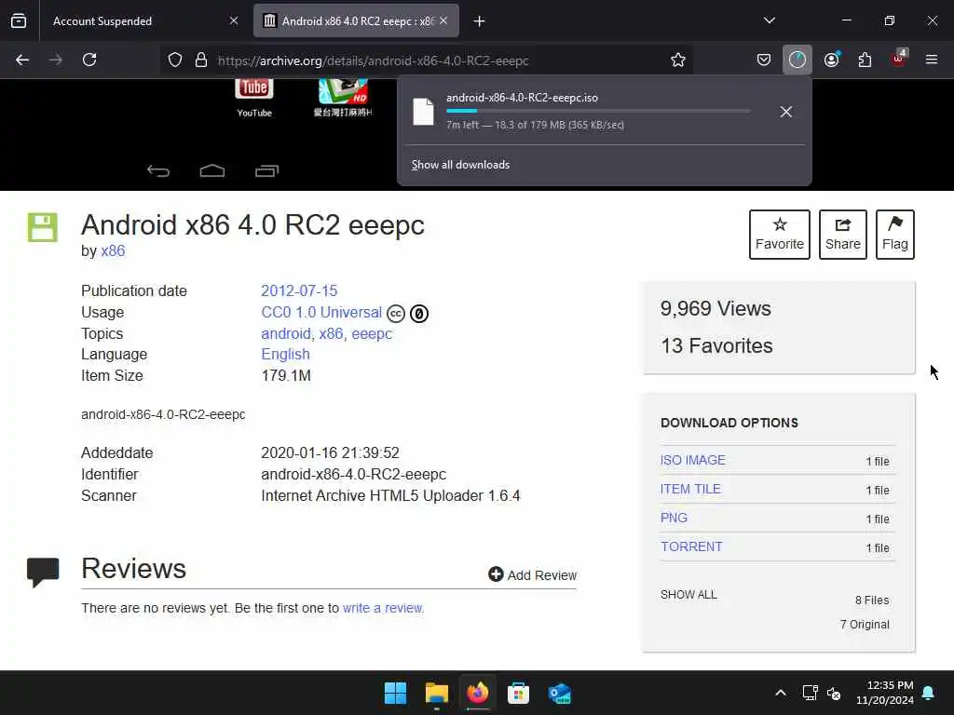This screenshot has height=715, width=954.
Task: Open publication date 2012-07-15 link
Action: [299, 290]
